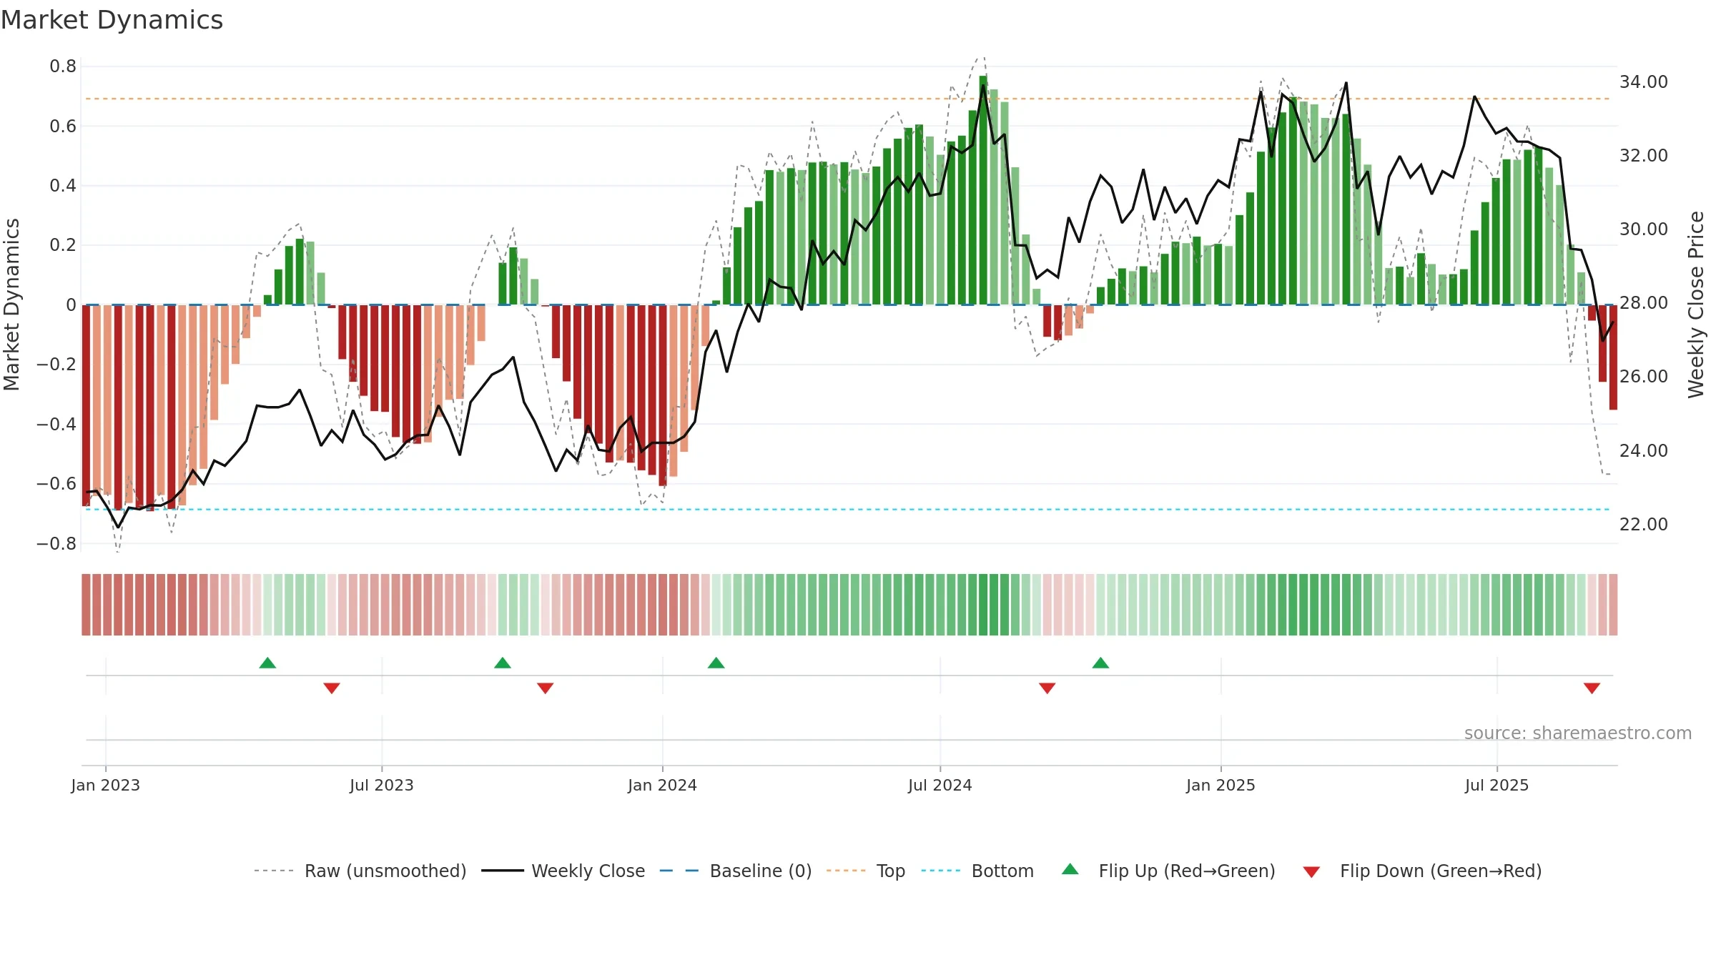This screenshot has height=965, width=1716.
Task: Click the Weekly Close Price axis title
Action: (1696, 305)
